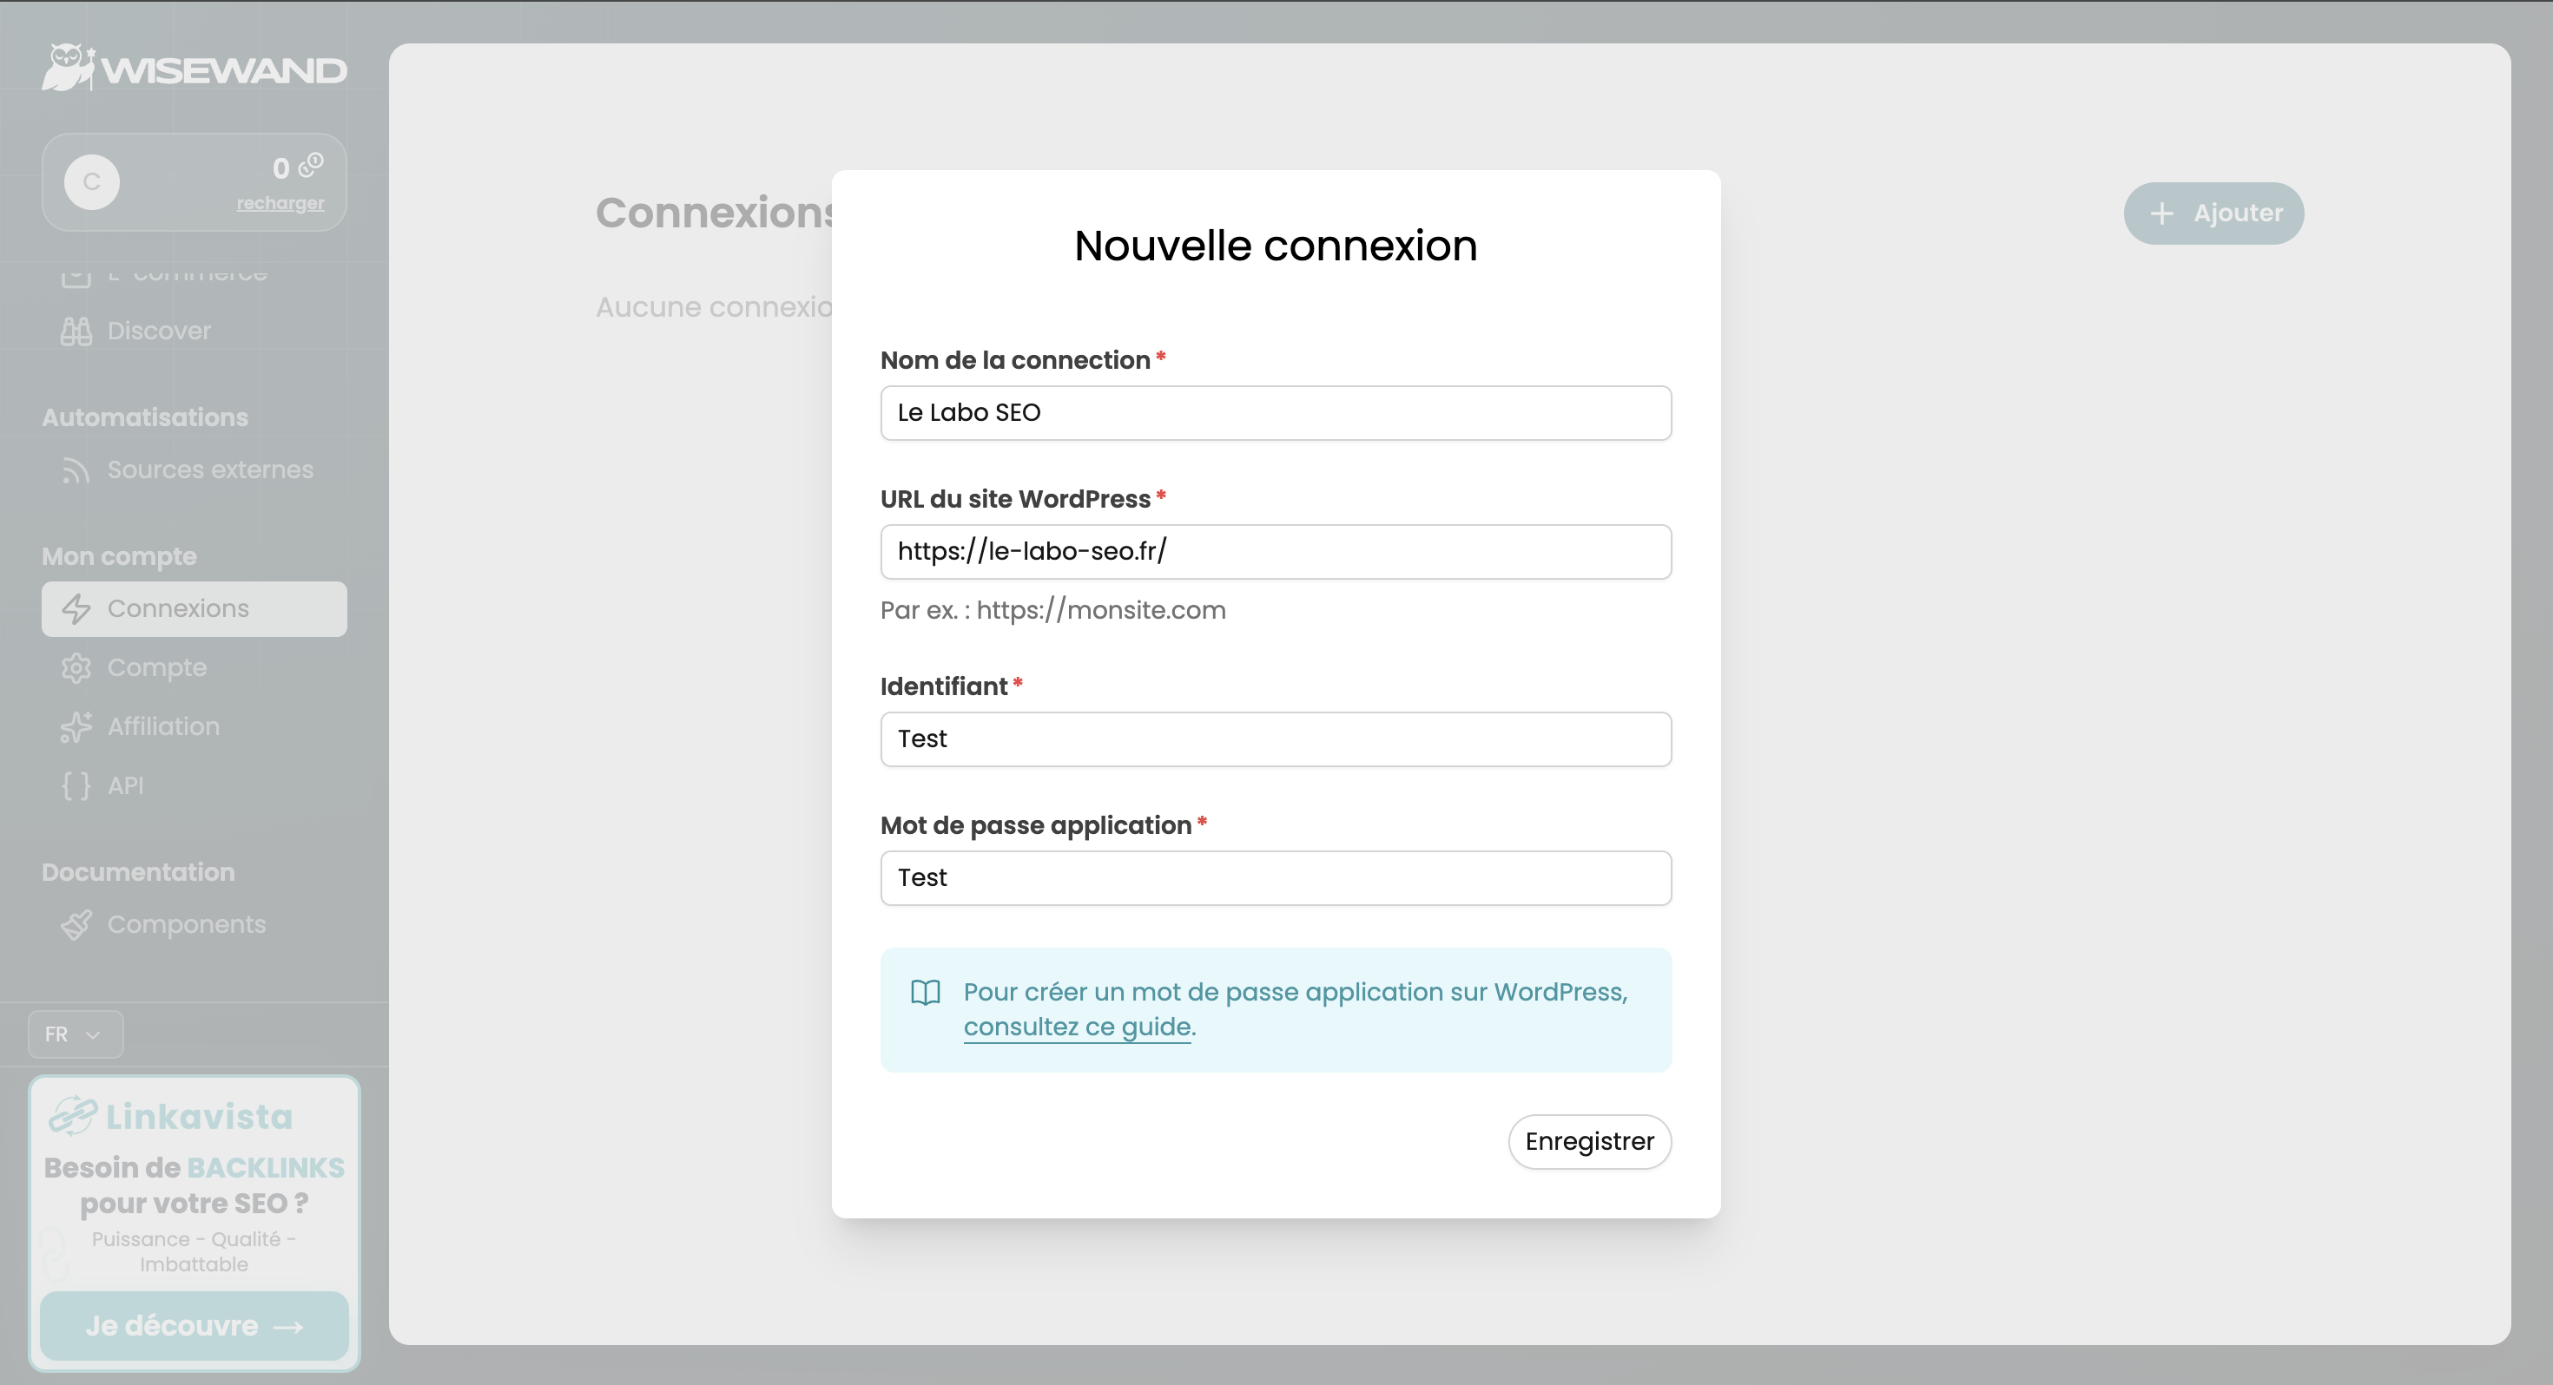Click the profile avatar with letter C
Screen dimensions: 2553x1385
point(94,181)
